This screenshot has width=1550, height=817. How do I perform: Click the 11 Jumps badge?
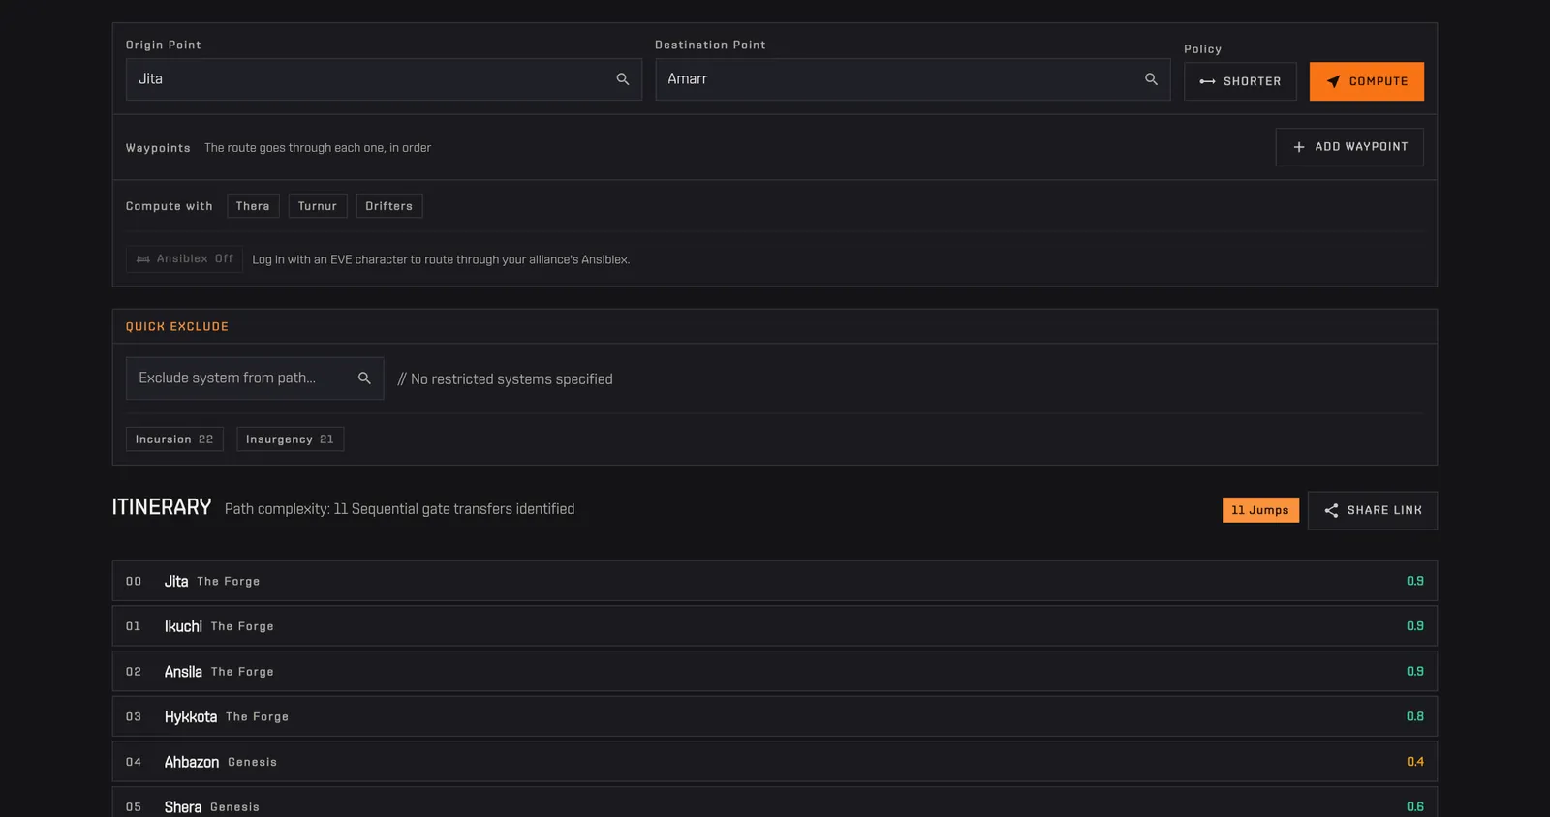[1260, 510]
